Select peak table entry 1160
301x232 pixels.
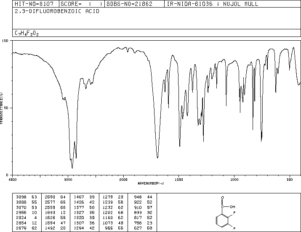click(x=113, y=218)
